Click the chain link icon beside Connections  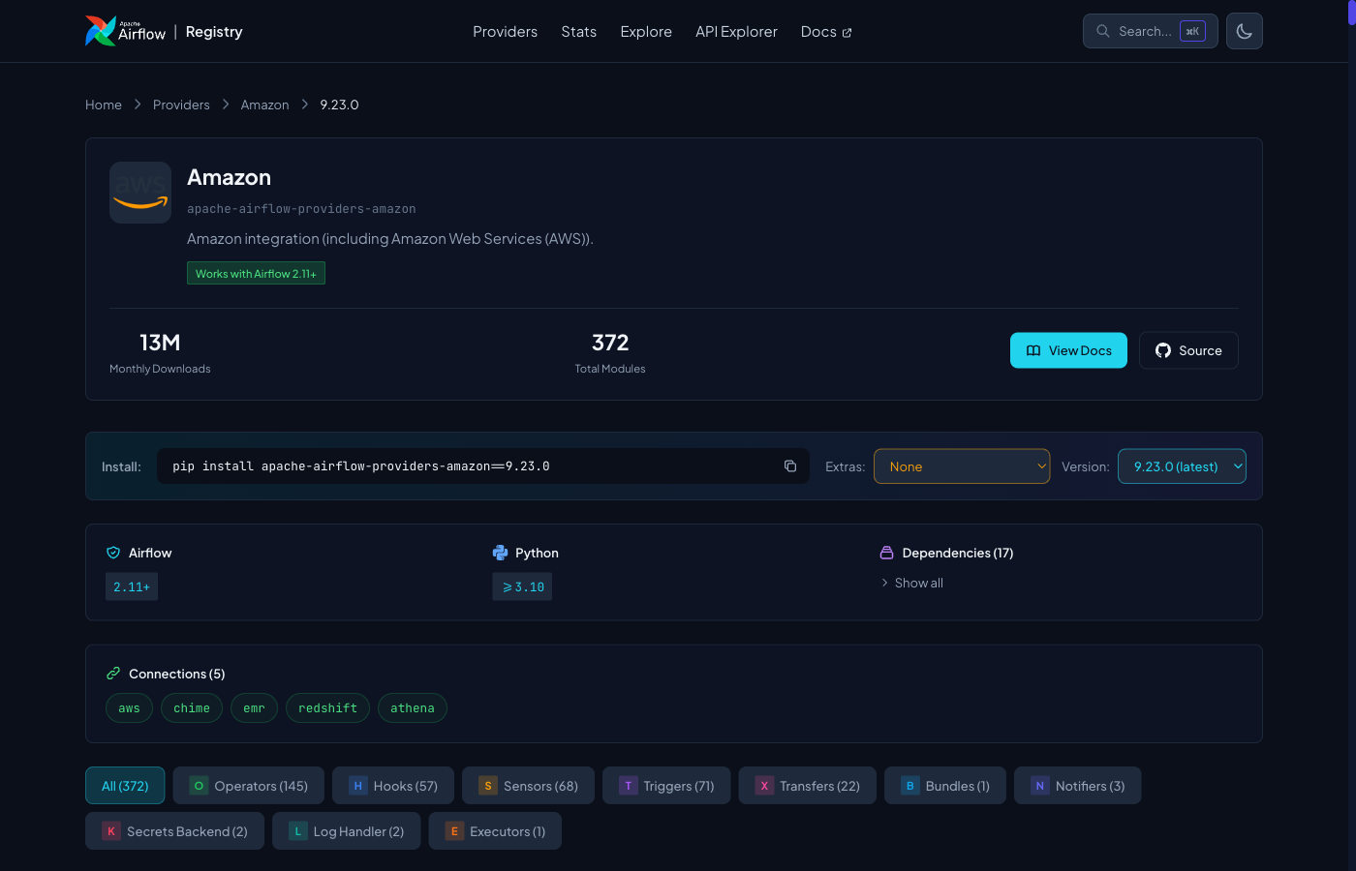pos(111,673)
